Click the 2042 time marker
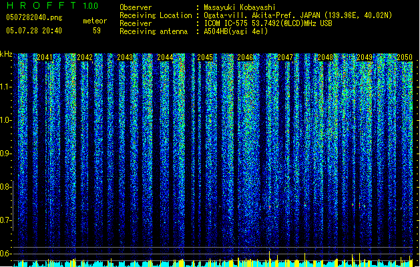This screenshot has height=267, width=420. (x=85, y=57)
